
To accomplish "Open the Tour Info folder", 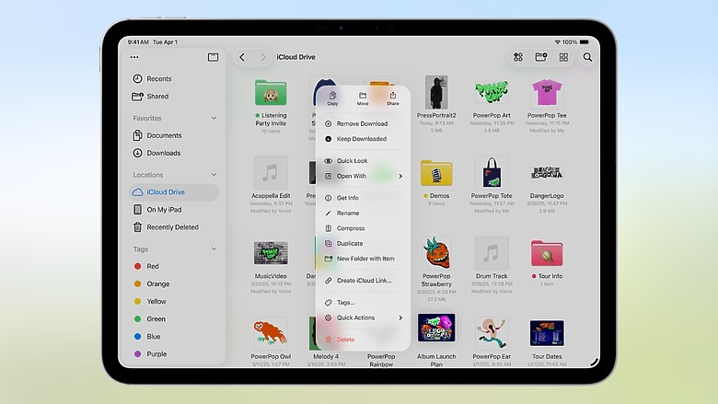I will (547, 253).
